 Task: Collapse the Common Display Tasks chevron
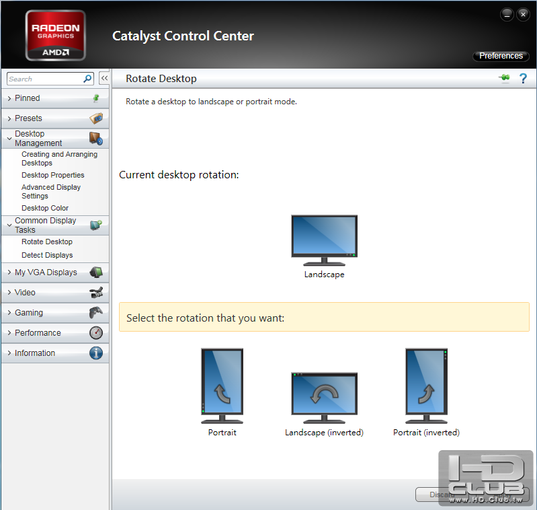click(x=9, y=225)
